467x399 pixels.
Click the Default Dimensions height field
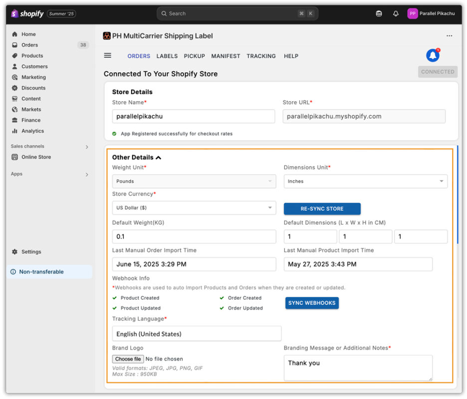point(421,236)
